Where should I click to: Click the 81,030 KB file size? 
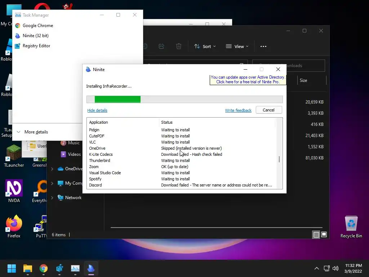314,158
